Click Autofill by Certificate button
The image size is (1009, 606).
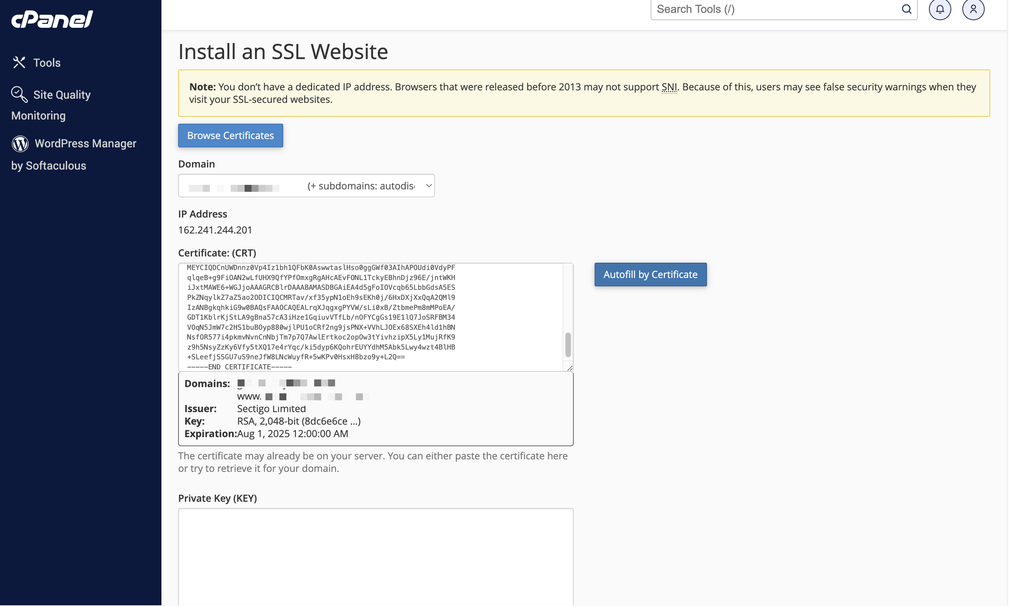click(650, 275)
